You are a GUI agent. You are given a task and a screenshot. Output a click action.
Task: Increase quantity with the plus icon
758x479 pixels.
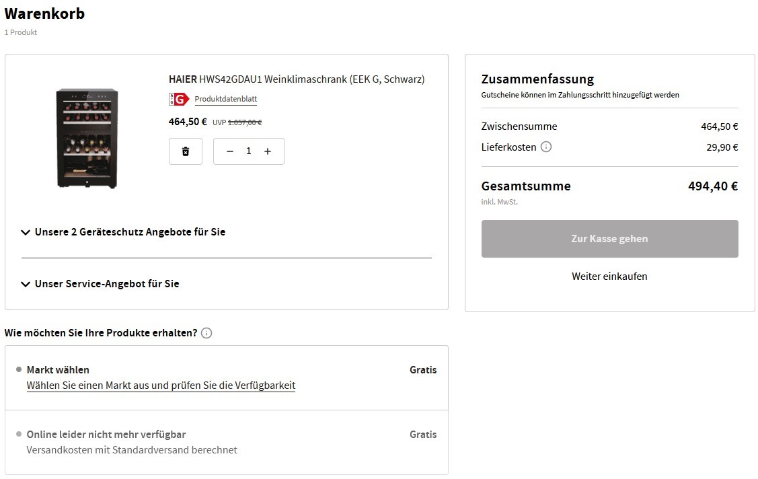(267, 151)
